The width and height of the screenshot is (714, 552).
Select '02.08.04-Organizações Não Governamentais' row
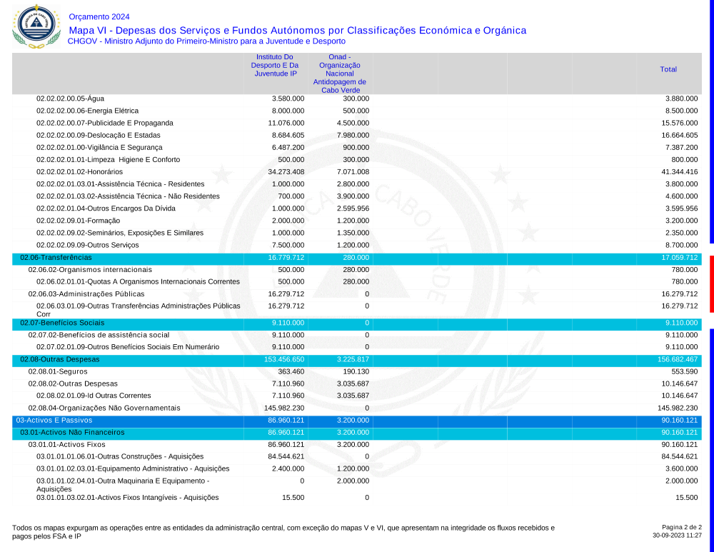tap(104, 408)
